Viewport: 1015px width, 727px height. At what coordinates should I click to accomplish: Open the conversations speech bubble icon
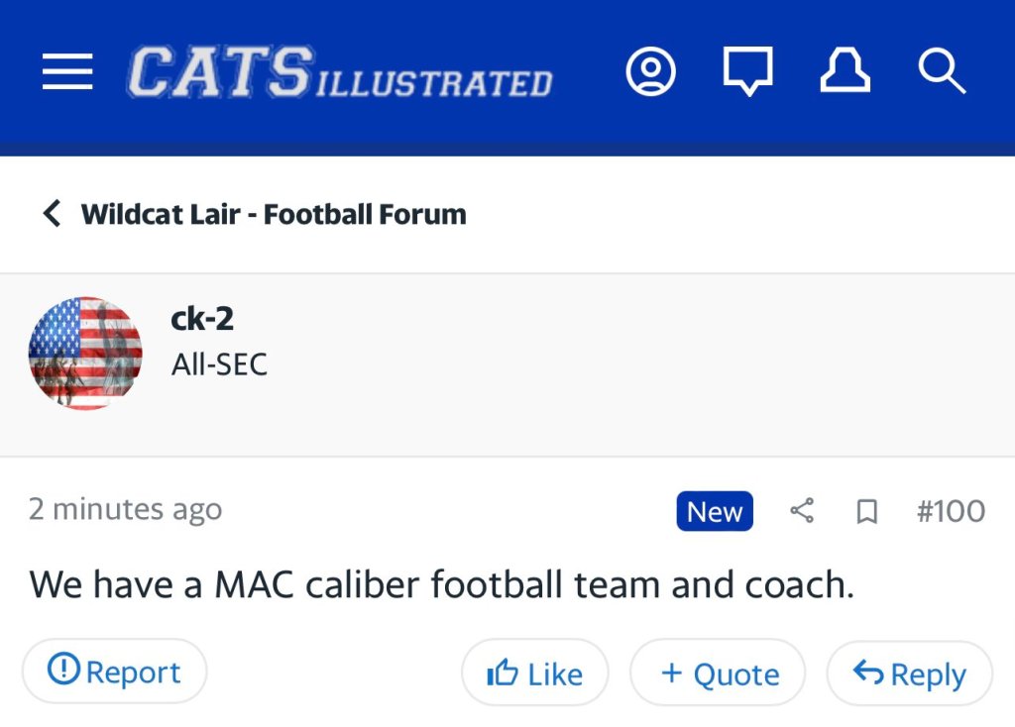[747, 73]
